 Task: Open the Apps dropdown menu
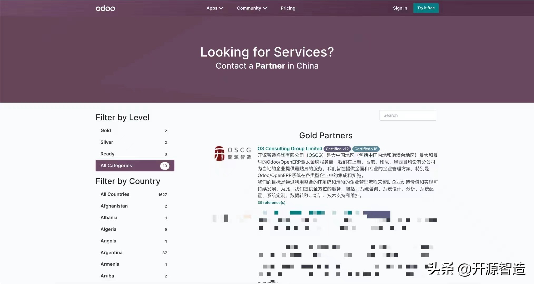coord(215,8)
